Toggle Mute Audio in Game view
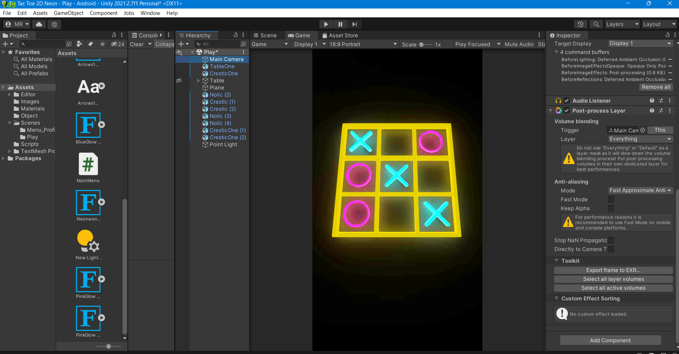This screenshot has height=354, width=679. click(x=519, y=44)
